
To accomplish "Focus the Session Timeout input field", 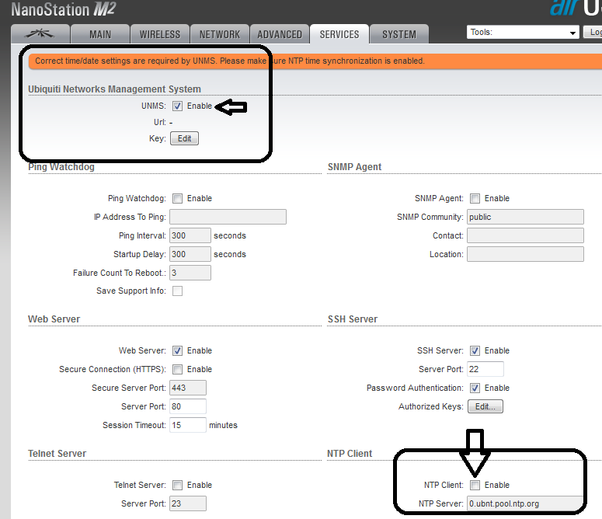I will point(187,425).
